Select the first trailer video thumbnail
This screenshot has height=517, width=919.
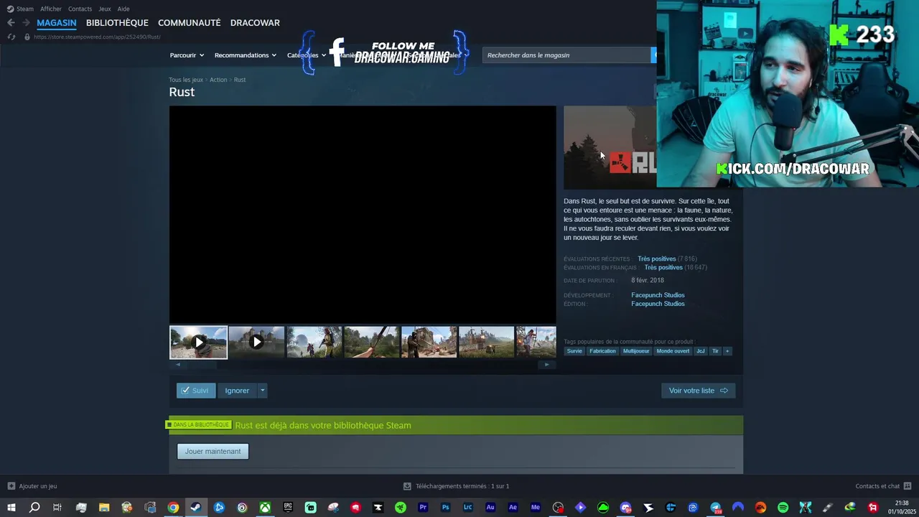(x=198, y=343)
